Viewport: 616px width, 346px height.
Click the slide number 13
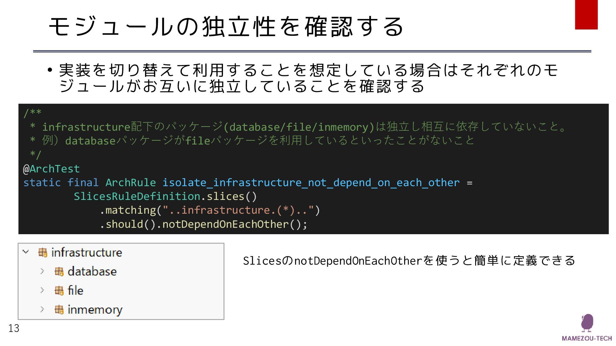click(x=14, y=328)
